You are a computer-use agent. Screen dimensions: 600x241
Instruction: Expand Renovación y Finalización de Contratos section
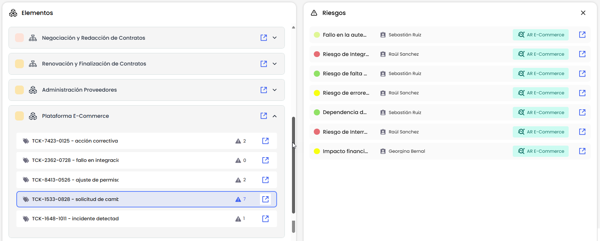(275, 64)
